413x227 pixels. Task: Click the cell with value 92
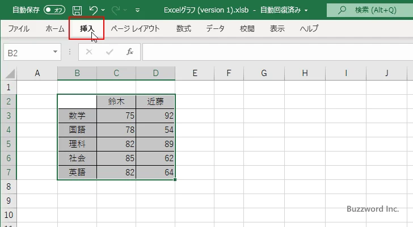(155, 116)
